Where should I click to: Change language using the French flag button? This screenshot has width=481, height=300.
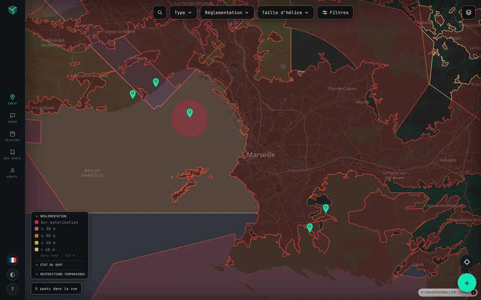click(x=13, y=260)
